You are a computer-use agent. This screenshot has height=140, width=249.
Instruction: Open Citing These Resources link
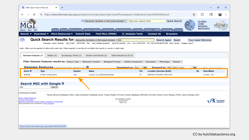[x=27, y=98]
